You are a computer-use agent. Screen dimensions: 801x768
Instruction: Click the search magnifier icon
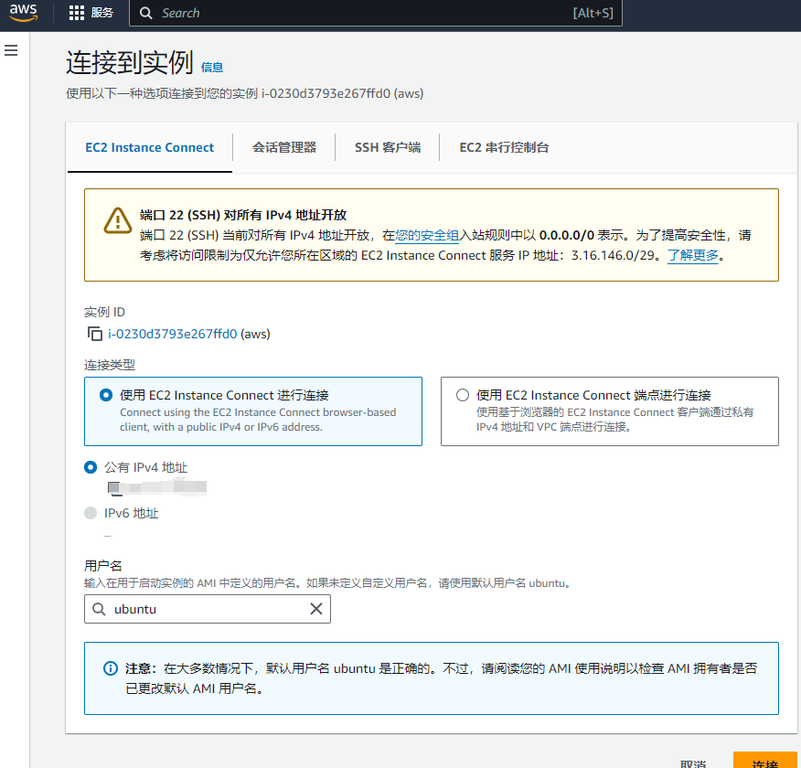(146, 13)
